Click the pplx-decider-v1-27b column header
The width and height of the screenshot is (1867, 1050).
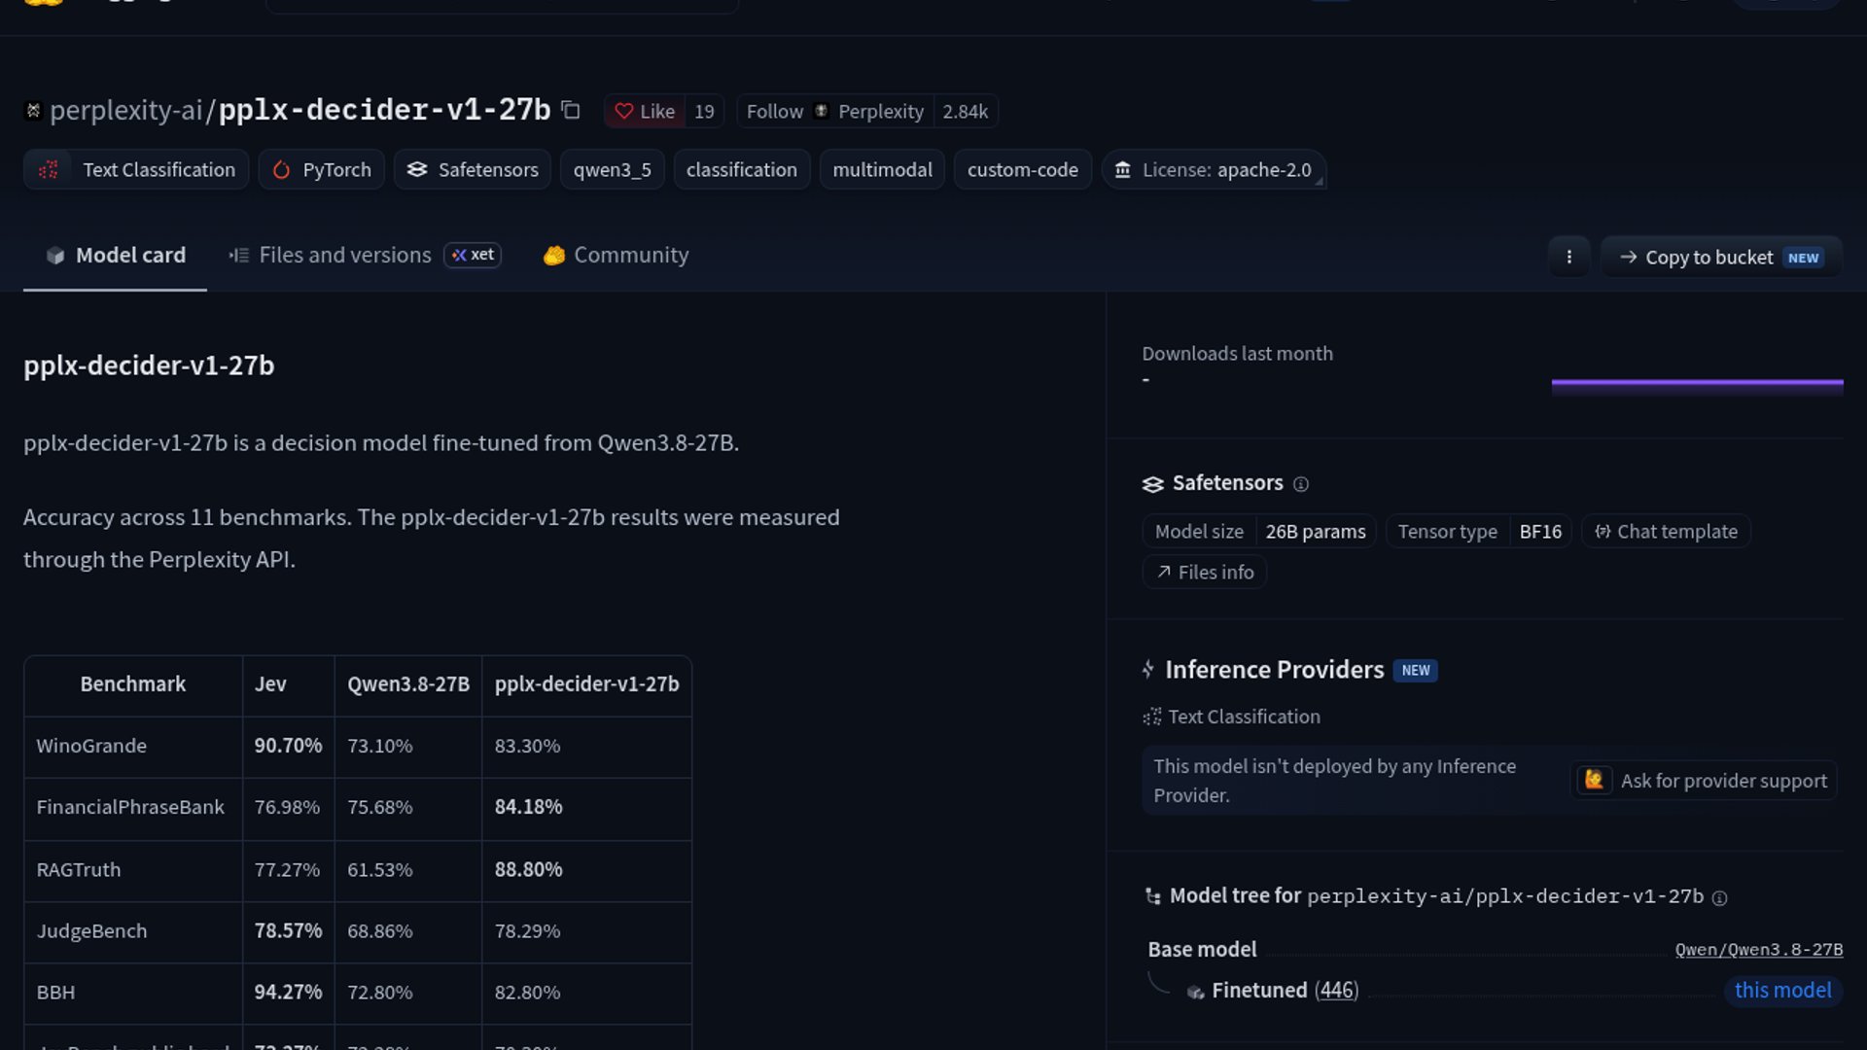coord(586,684)
